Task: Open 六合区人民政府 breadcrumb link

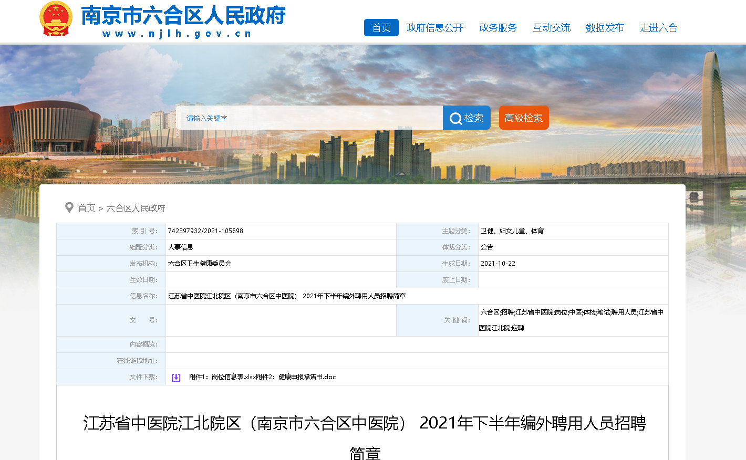Action: [136, 208]
